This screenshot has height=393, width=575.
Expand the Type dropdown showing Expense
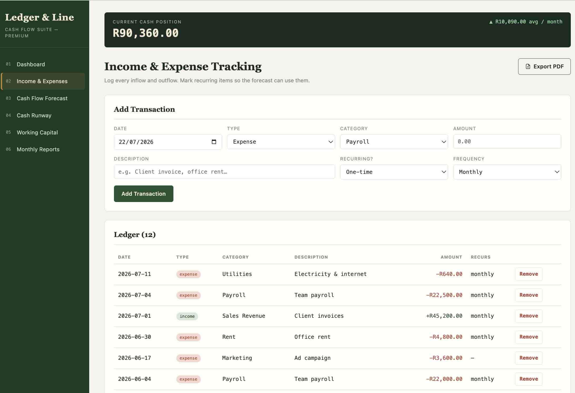281,142
